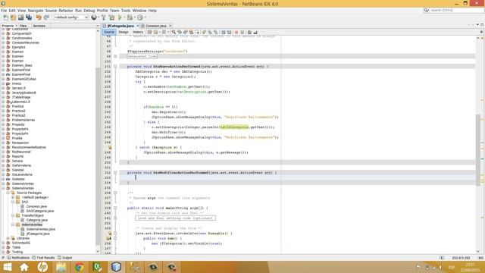This screenshot has height=273, width=485.
Task: Open the Output panel
Action: tap(65, 258)
